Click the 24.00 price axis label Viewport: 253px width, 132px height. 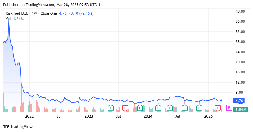pos(240,52)
